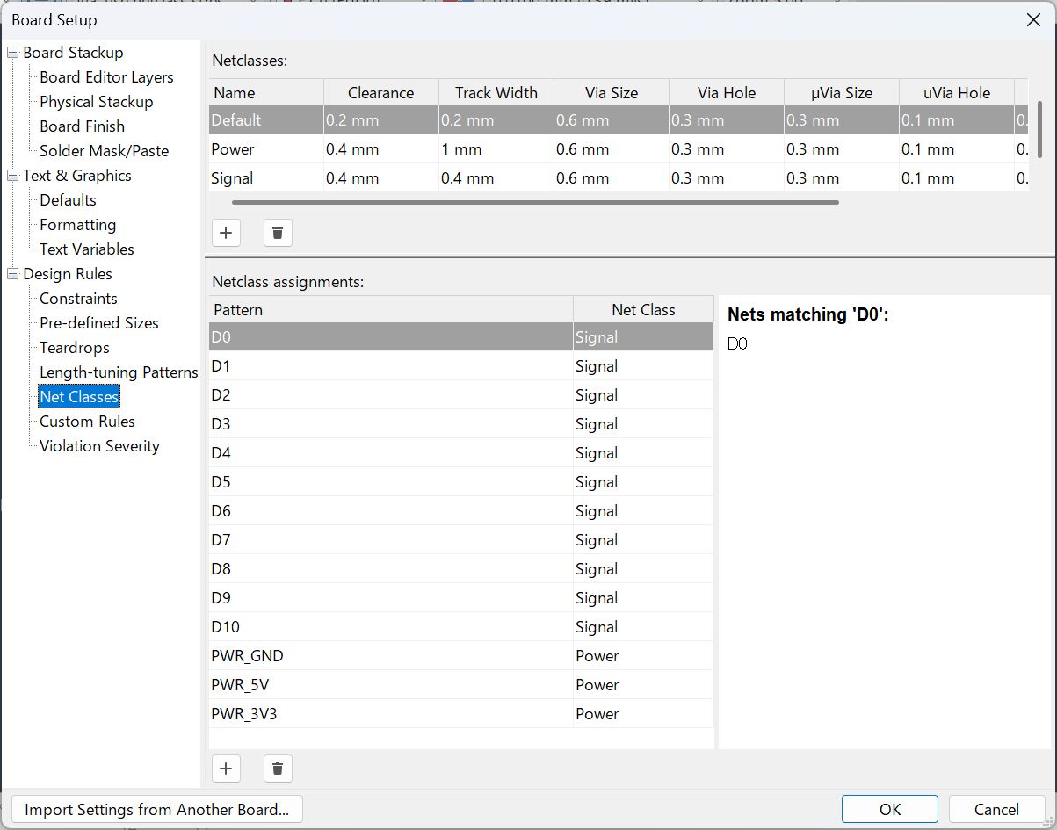Collapse the Design Rules tree section

12,274
